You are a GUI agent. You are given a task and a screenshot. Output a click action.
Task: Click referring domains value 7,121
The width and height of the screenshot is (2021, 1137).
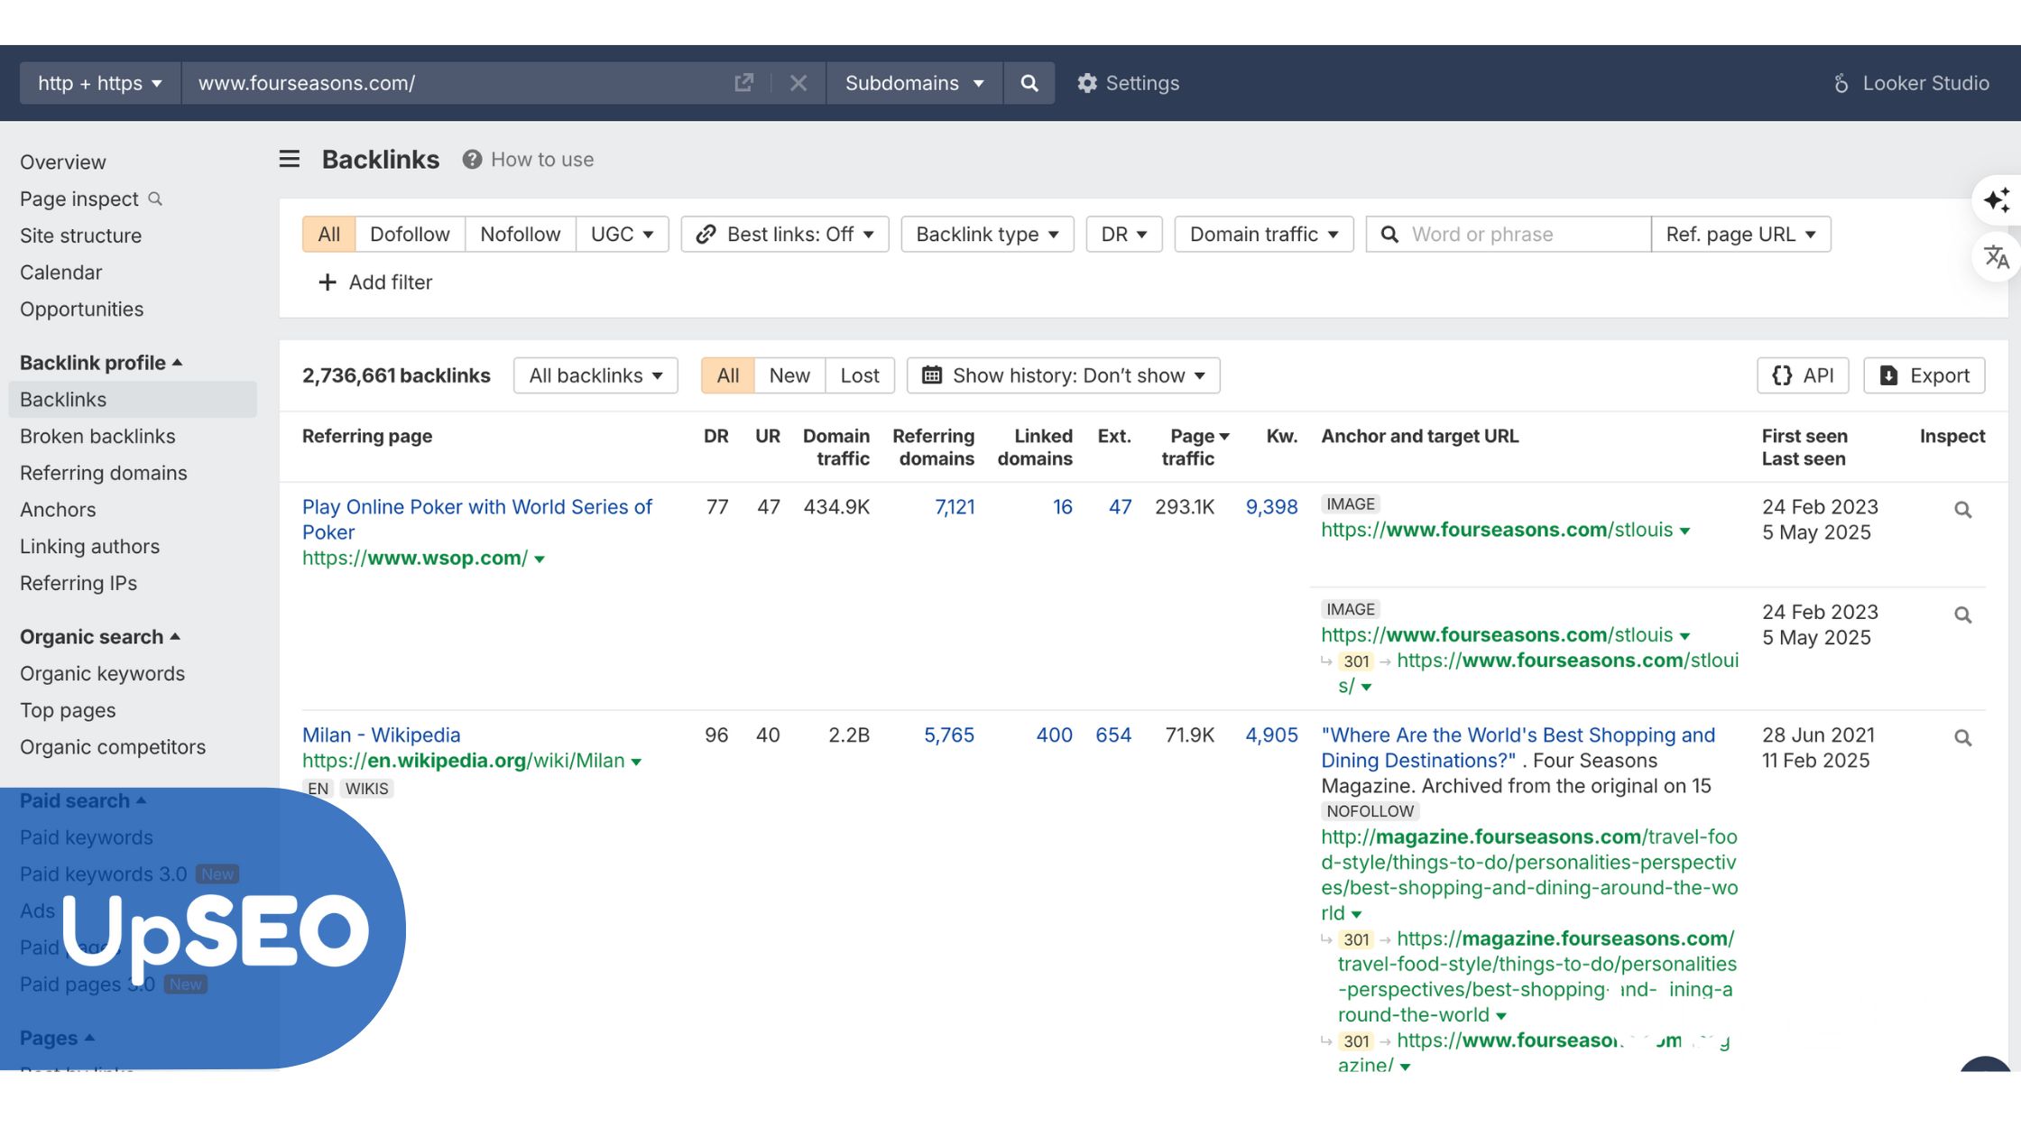(955, 507)
